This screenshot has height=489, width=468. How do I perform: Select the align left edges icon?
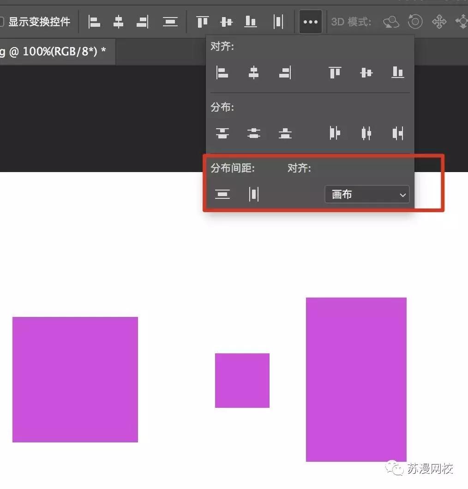(x=94, y=22)
